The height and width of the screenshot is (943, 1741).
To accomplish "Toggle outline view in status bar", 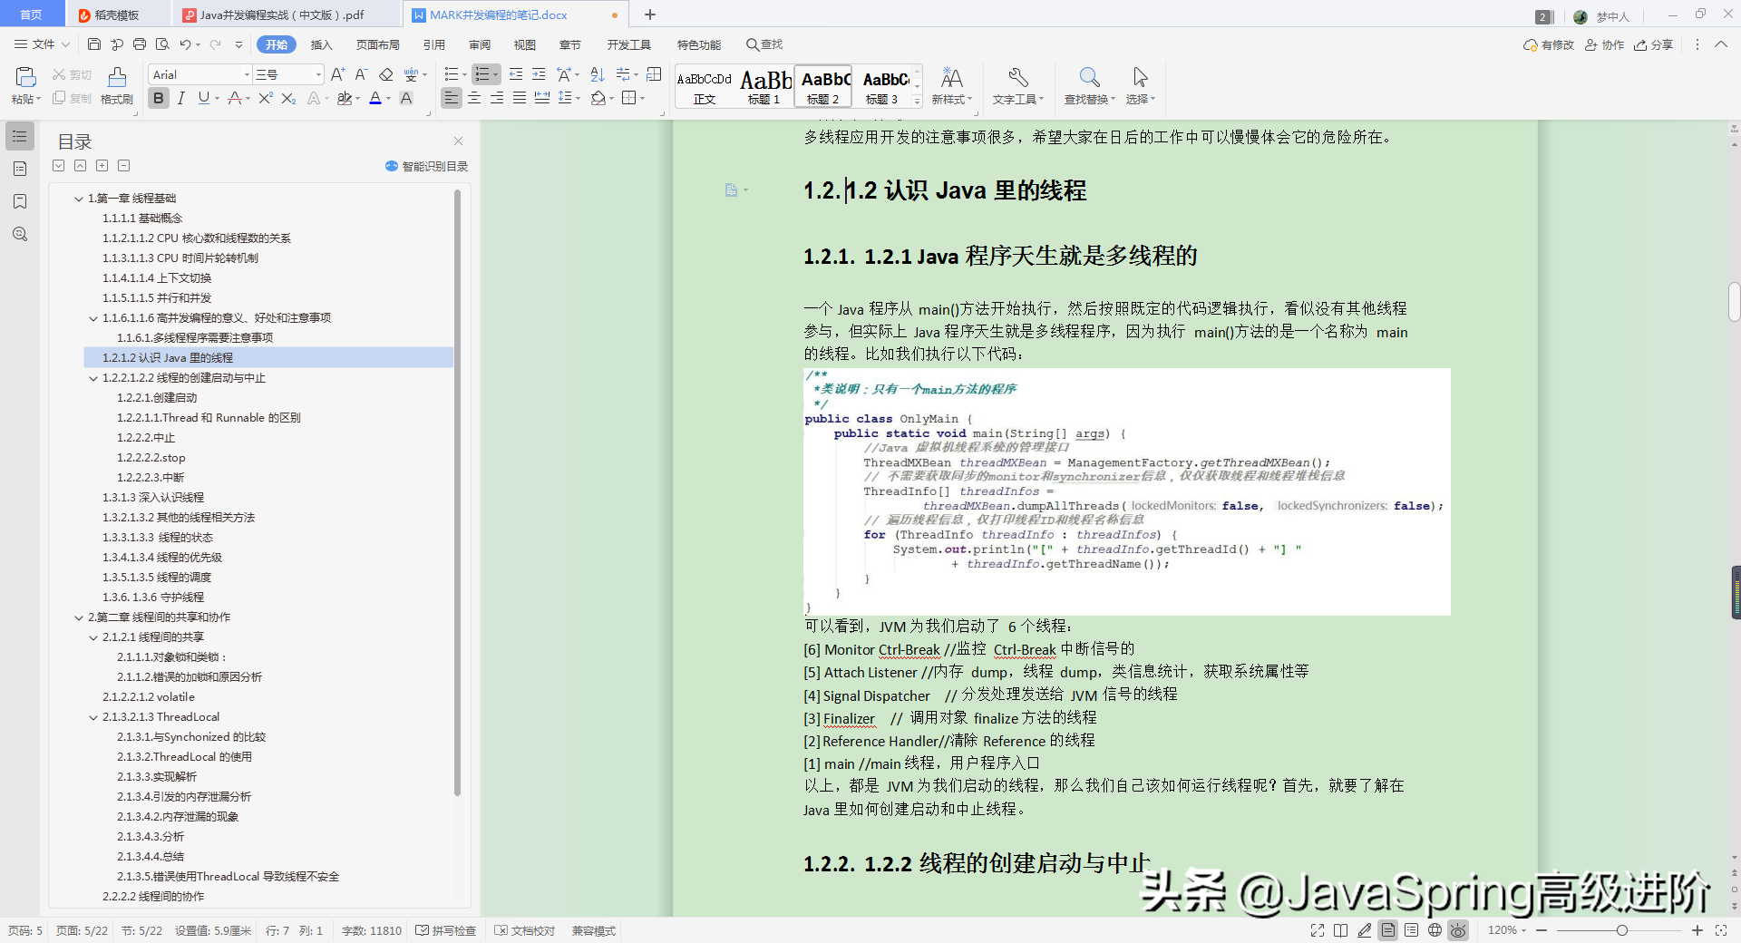I will tap(1411, 930).
